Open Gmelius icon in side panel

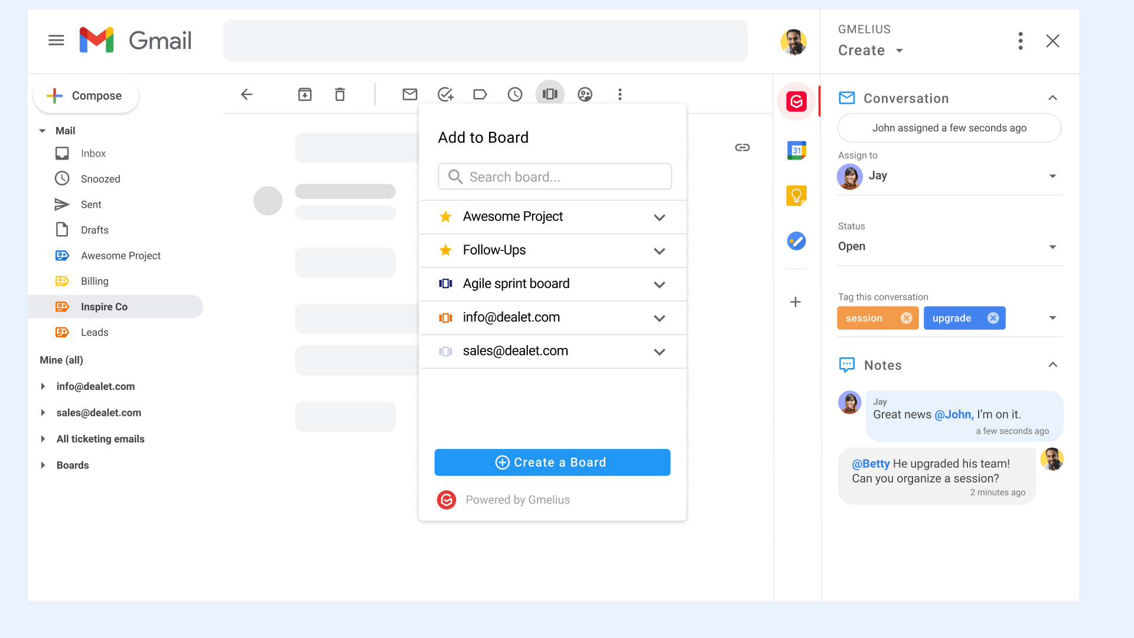pos(796,102)
